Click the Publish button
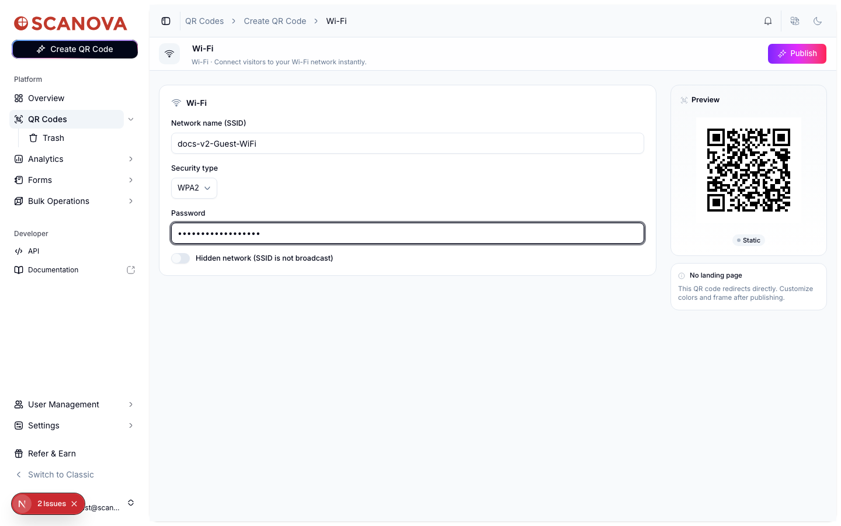This screenshot has height=526, width=841. (797, 54)
